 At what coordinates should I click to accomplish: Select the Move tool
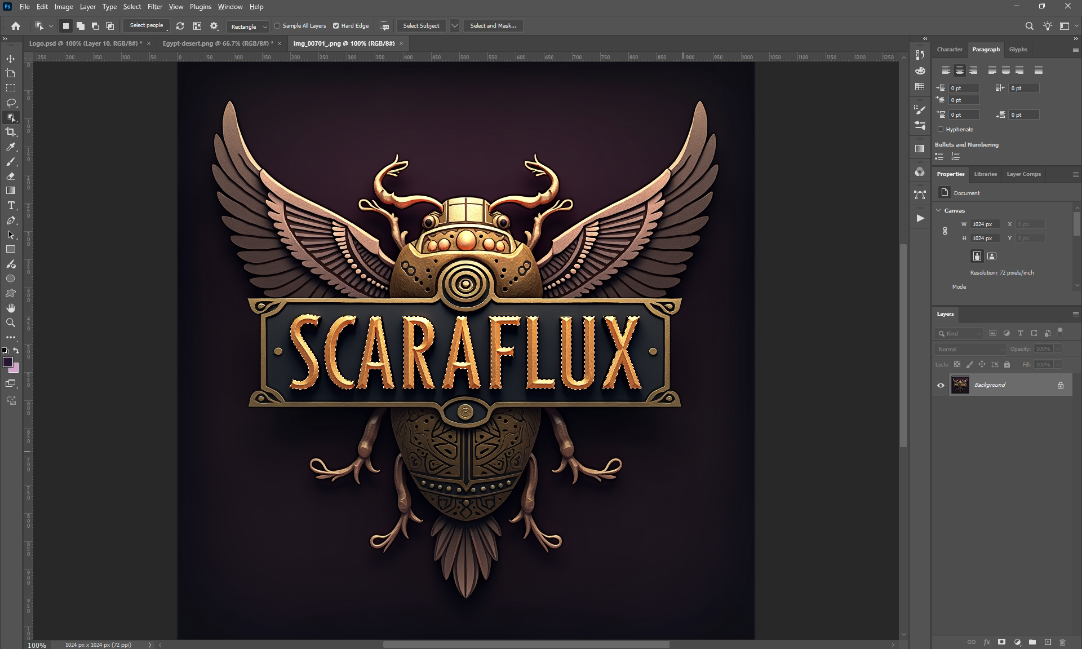point(11,59)
